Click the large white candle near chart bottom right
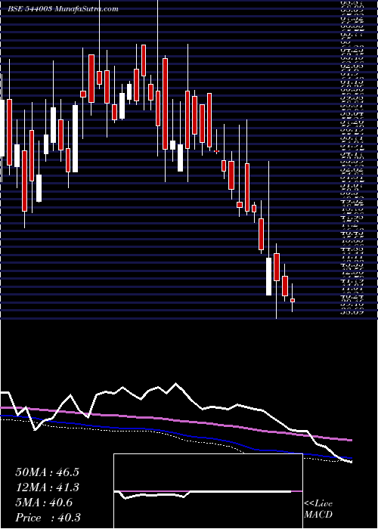This screenshot has height=529, width=378. click(x=268, y=277)
